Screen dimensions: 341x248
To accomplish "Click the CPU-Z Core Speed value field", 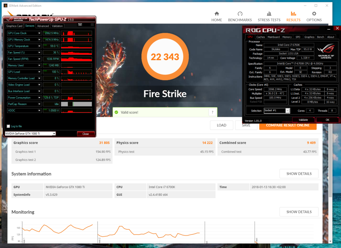I will click(275, 89).
